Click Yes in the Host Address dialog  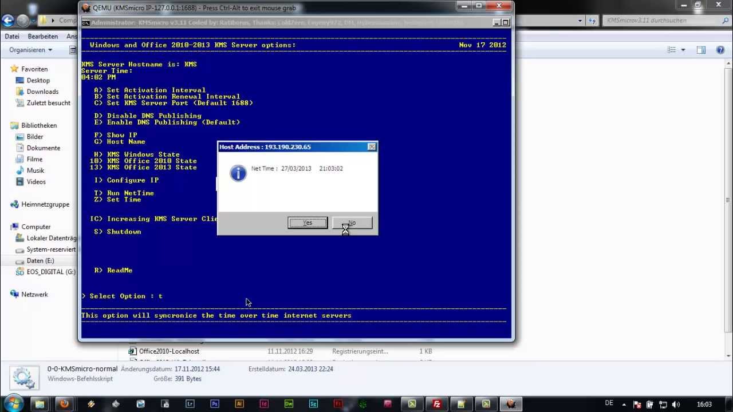click(308, 223)
